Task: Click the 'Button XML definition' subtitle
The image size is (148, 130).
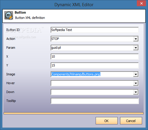Action: click(x=30, y=18)
